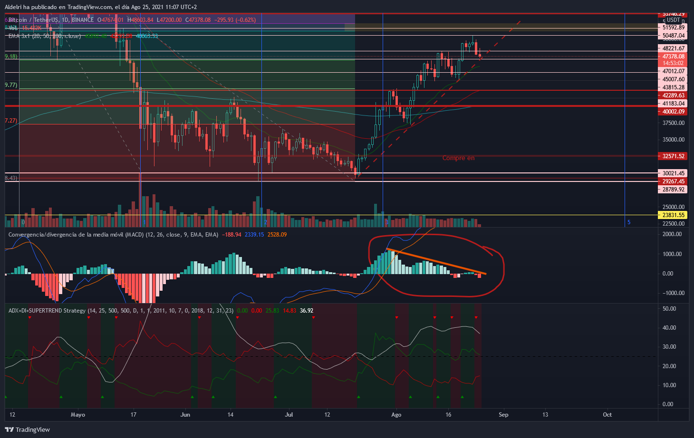Click the last red sell arrow in ADX pane
Image resolution: width=694 pixels, height=438 pixels.
point(476,317)
